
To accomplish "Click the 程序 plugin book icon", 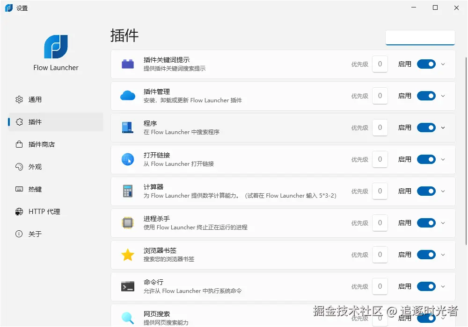I will [x=128, y=128].
